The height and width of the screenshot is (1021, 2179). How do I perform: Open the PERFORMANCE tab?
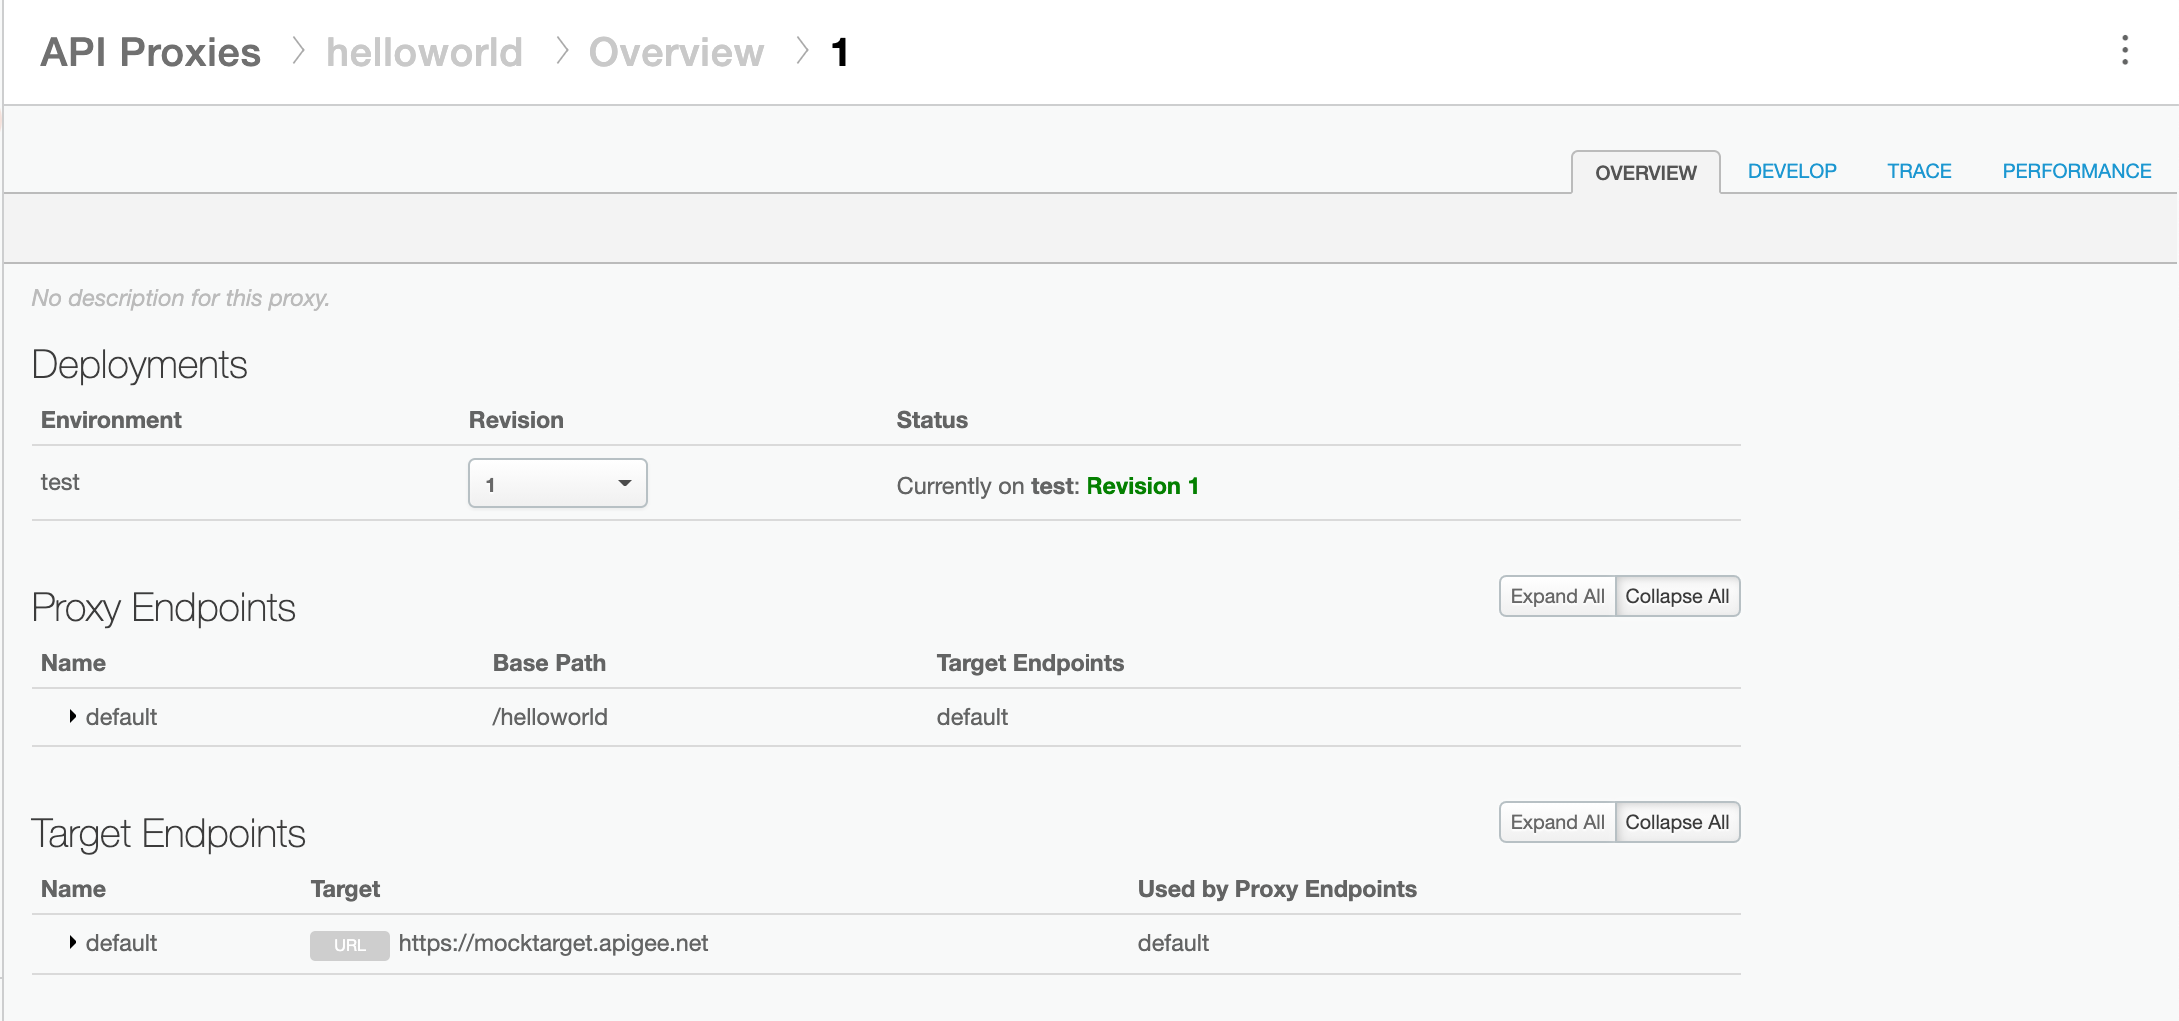coord(2077,170)
